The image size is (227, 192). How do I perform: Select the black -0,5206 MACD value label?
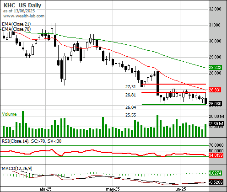[x=216, y=182]
